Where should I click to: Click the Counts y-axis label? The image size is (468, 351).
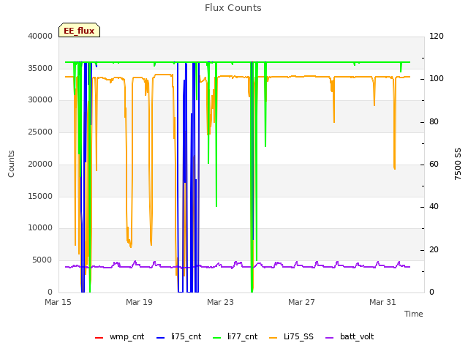tap(11, 164)
